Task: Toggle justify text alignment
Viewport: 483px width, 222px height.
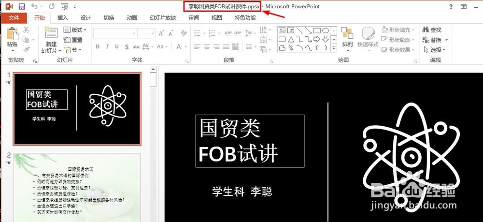Action: click(226, 47)
